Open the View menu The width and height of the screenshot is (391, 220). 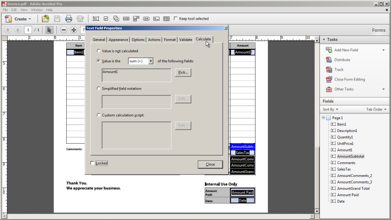point(24,10)
